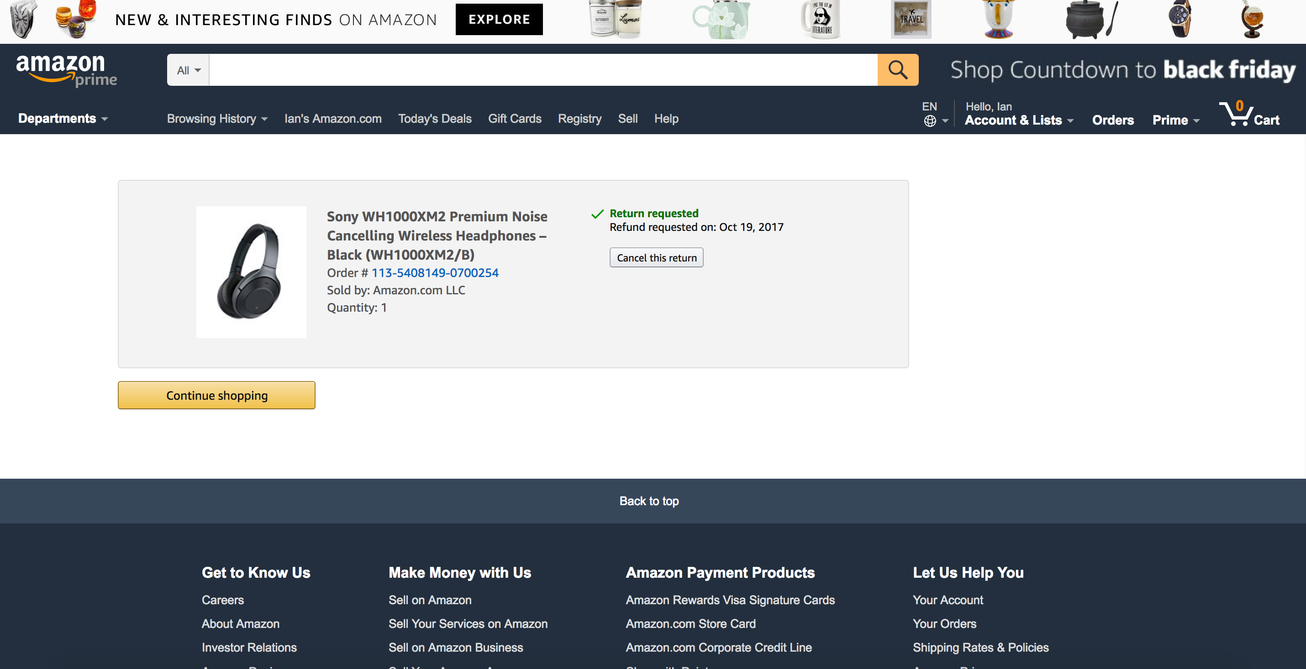Click the blue wristwatch banner image
This screenshot has width=1306, height=669.
tap(1180, 19)
